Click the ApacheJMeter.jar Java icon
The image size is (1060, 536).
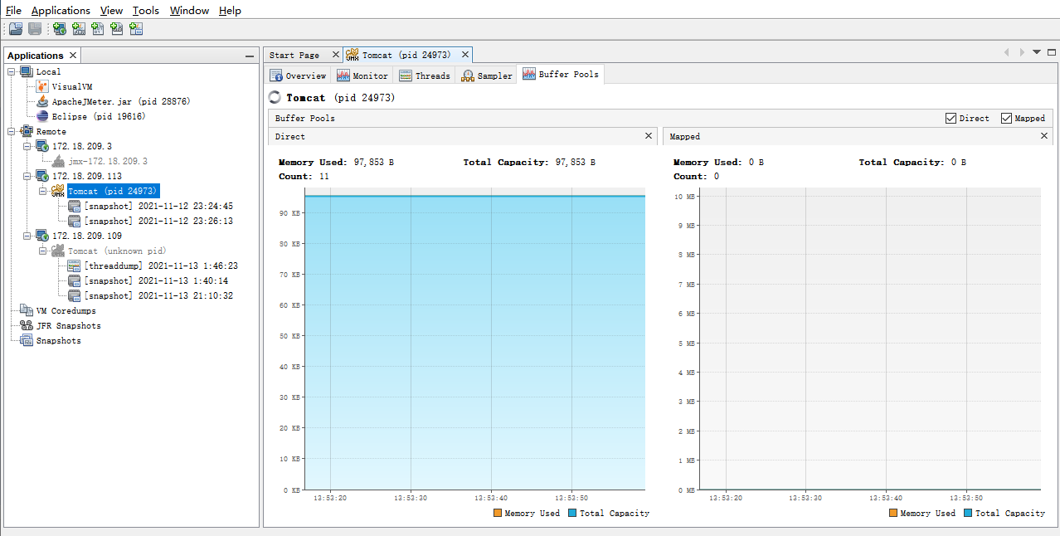coord(42,101)
